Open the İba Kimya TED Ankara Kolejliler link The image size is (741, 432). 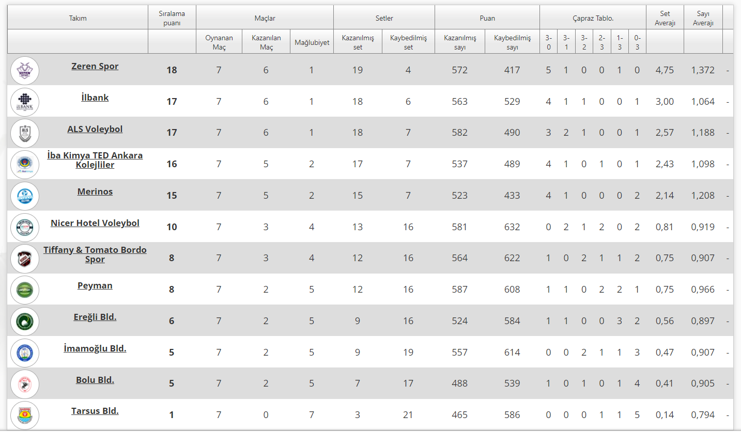tap(95, 160)
